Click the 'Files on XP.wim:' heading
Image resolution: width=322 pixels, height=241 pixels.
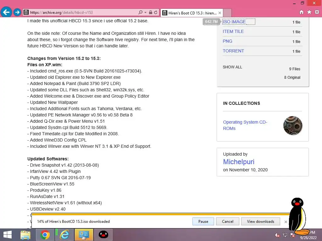45,65
